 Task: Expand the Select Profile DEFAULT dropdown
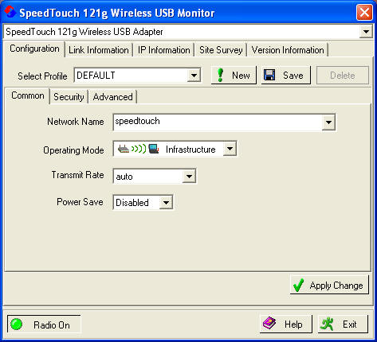(x=194, y=76)
